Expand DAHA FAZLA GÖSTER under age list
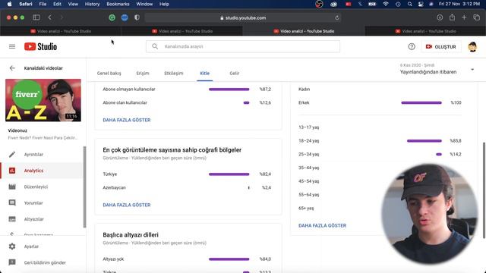This screenshot has width=486, height=273. [322, 226]
